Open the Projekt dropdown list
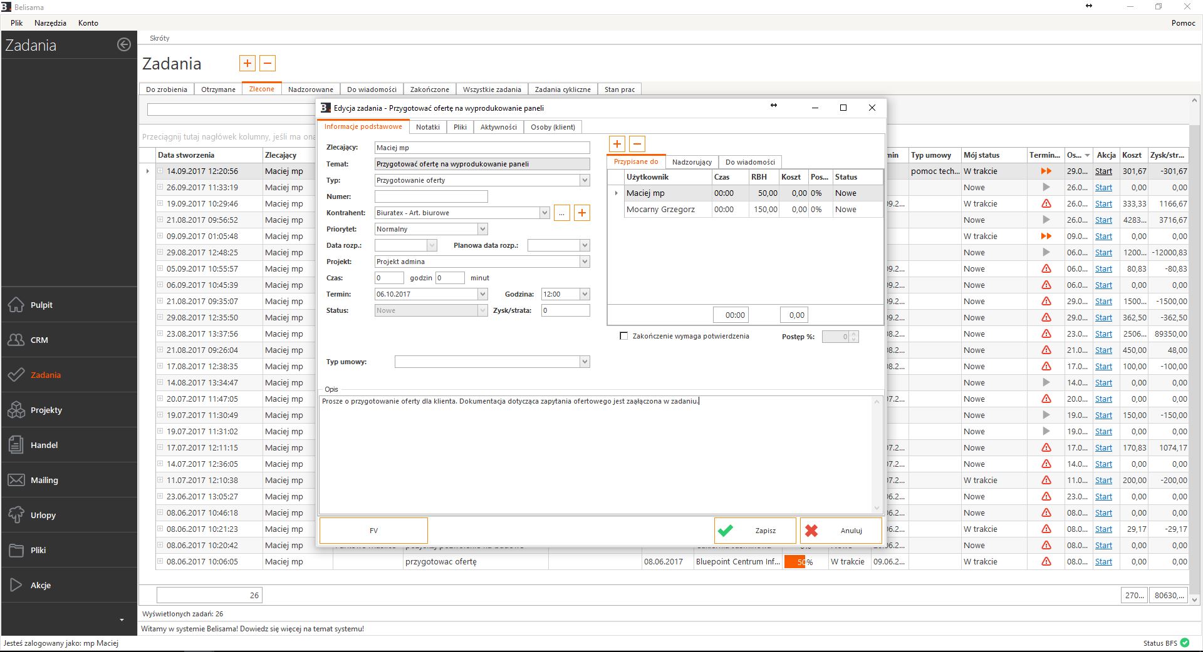This screenshot has width=1203, height=652. (584, 262)
